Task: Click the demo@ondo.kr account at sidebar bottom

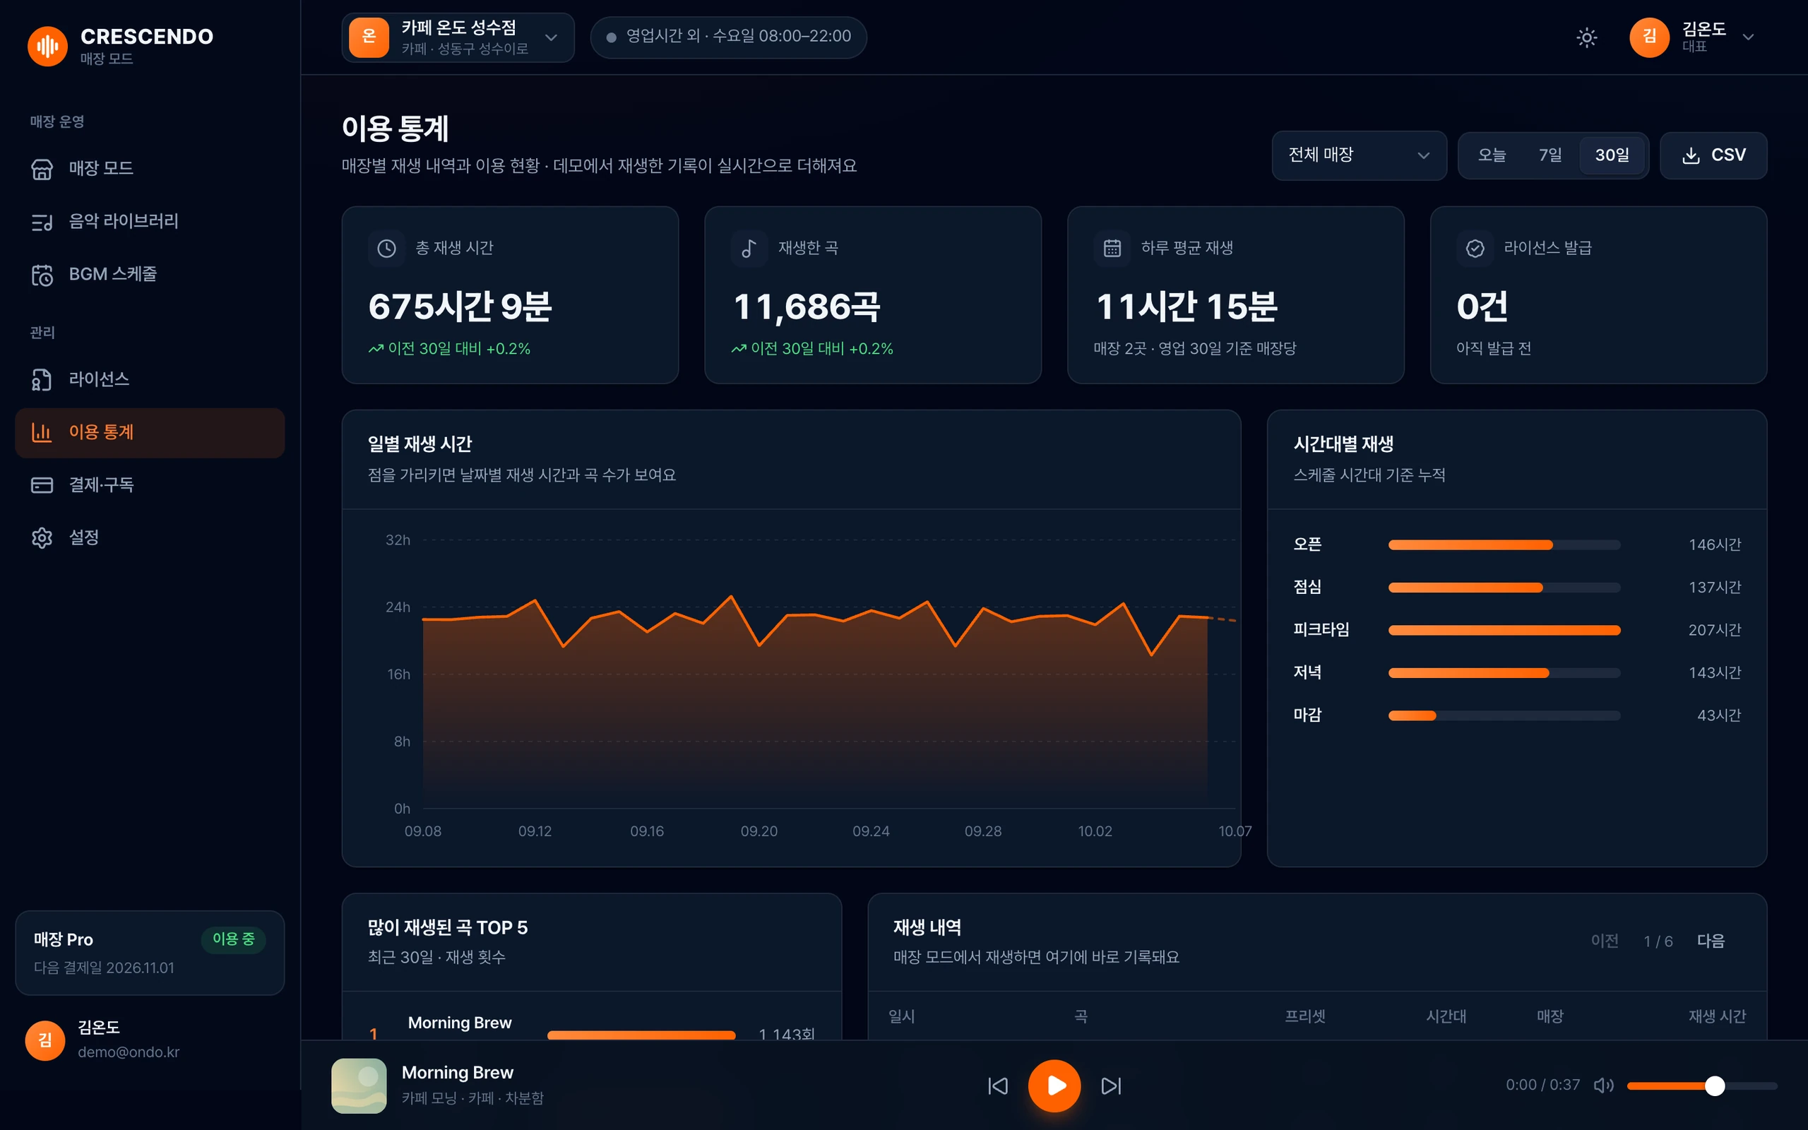Action: pyautogui.click(x=129, y=1052)
